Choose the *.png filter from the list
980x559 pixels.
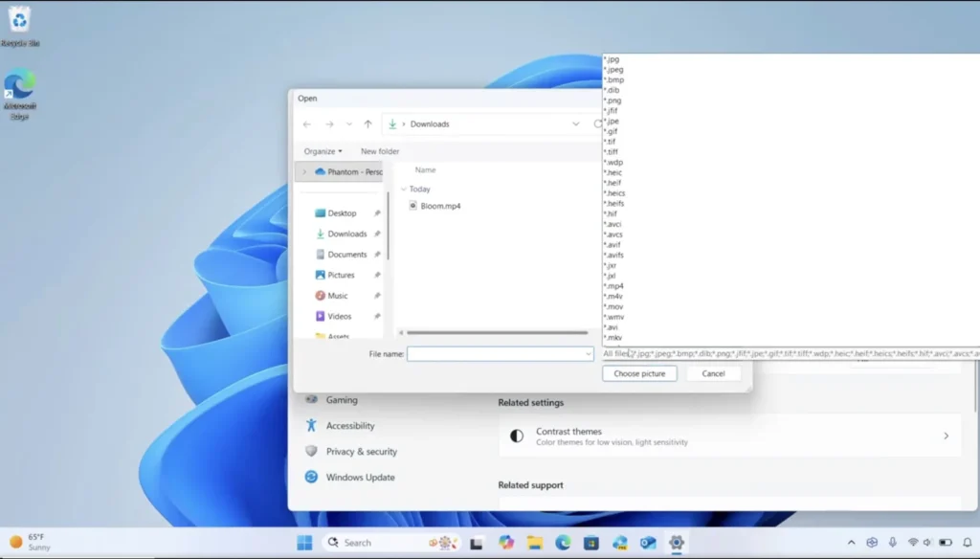pyautogui.click(x=614, y=101)
